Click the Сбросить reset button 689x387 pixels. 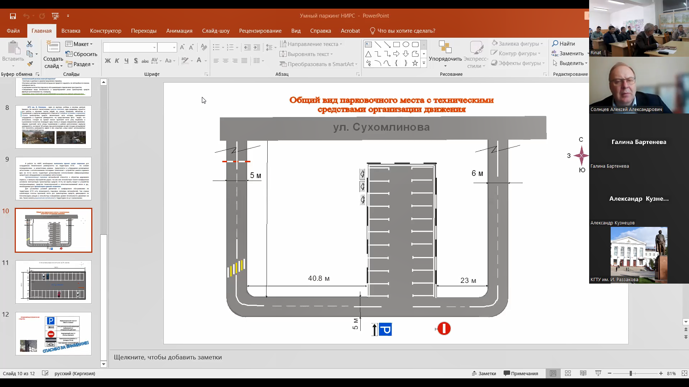82,54
